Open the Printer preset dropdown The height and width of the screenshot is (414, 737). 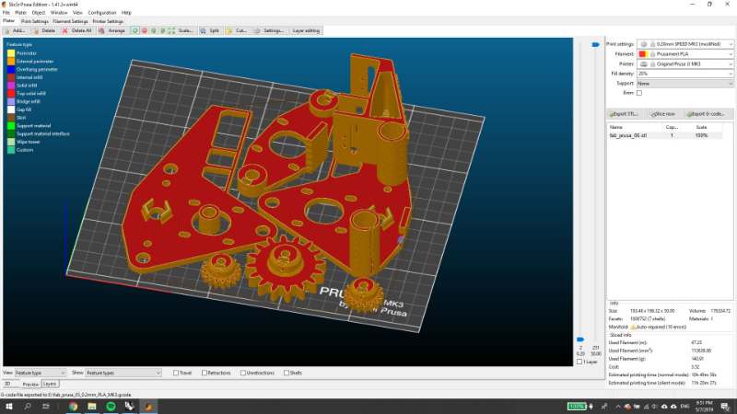[x=684, y=63]
